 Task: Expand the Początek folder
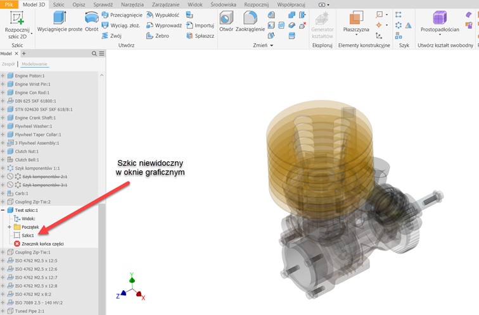tap(10, 226)
